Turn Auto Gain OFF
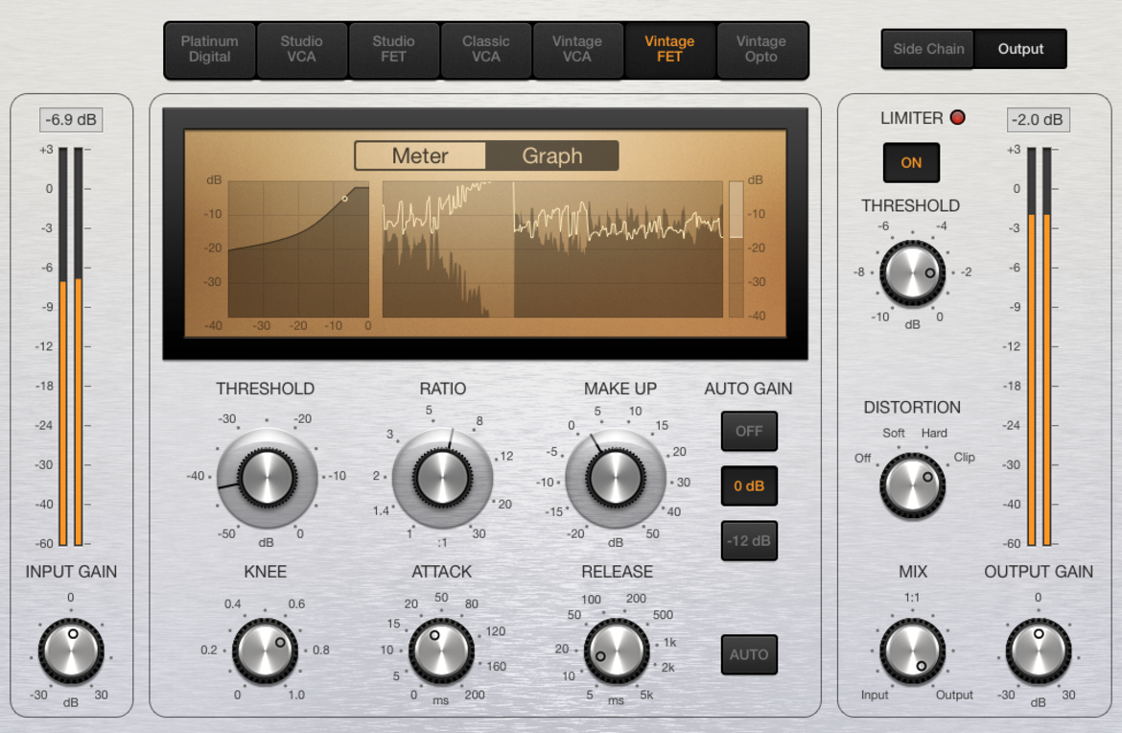 click(749, 431)
